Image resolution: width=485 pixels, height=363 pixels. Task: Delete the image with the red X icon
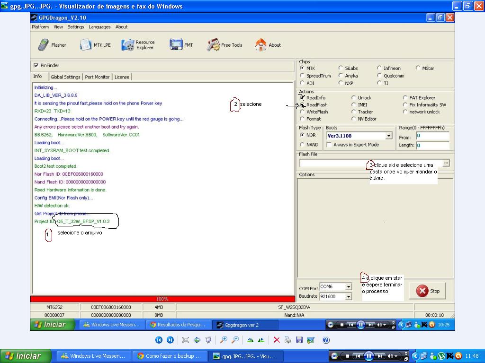pyautogui.click(x=277, y=340)
